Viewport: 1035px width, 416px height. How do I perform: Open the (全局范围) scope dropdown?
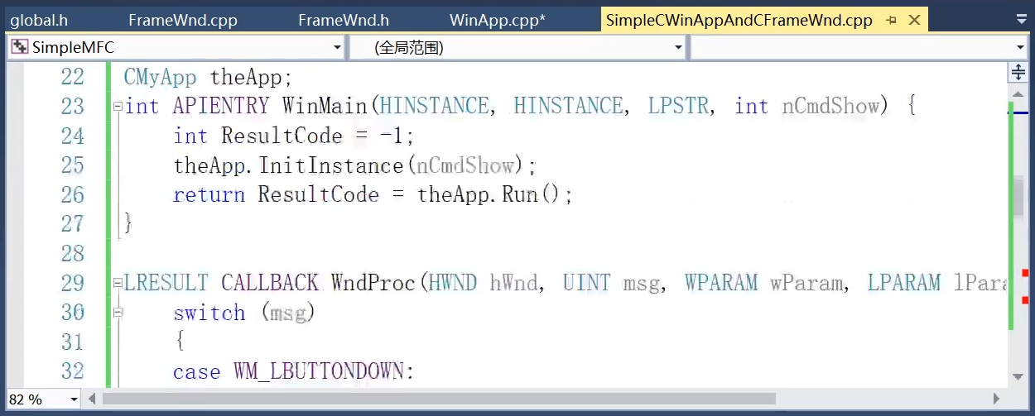(x=679, y=48)
